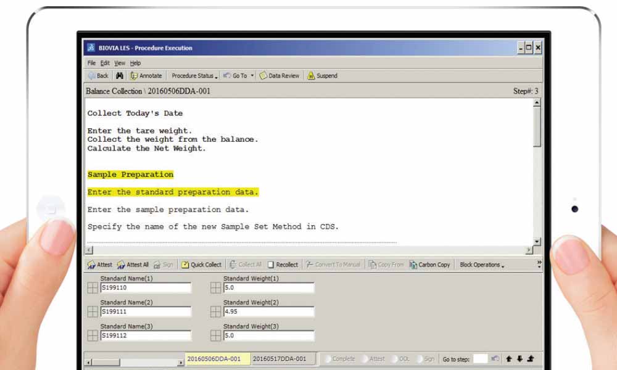The height and width of the screenshot is (370, 617).
Task: Click Attest All
Action: point(133,265)
